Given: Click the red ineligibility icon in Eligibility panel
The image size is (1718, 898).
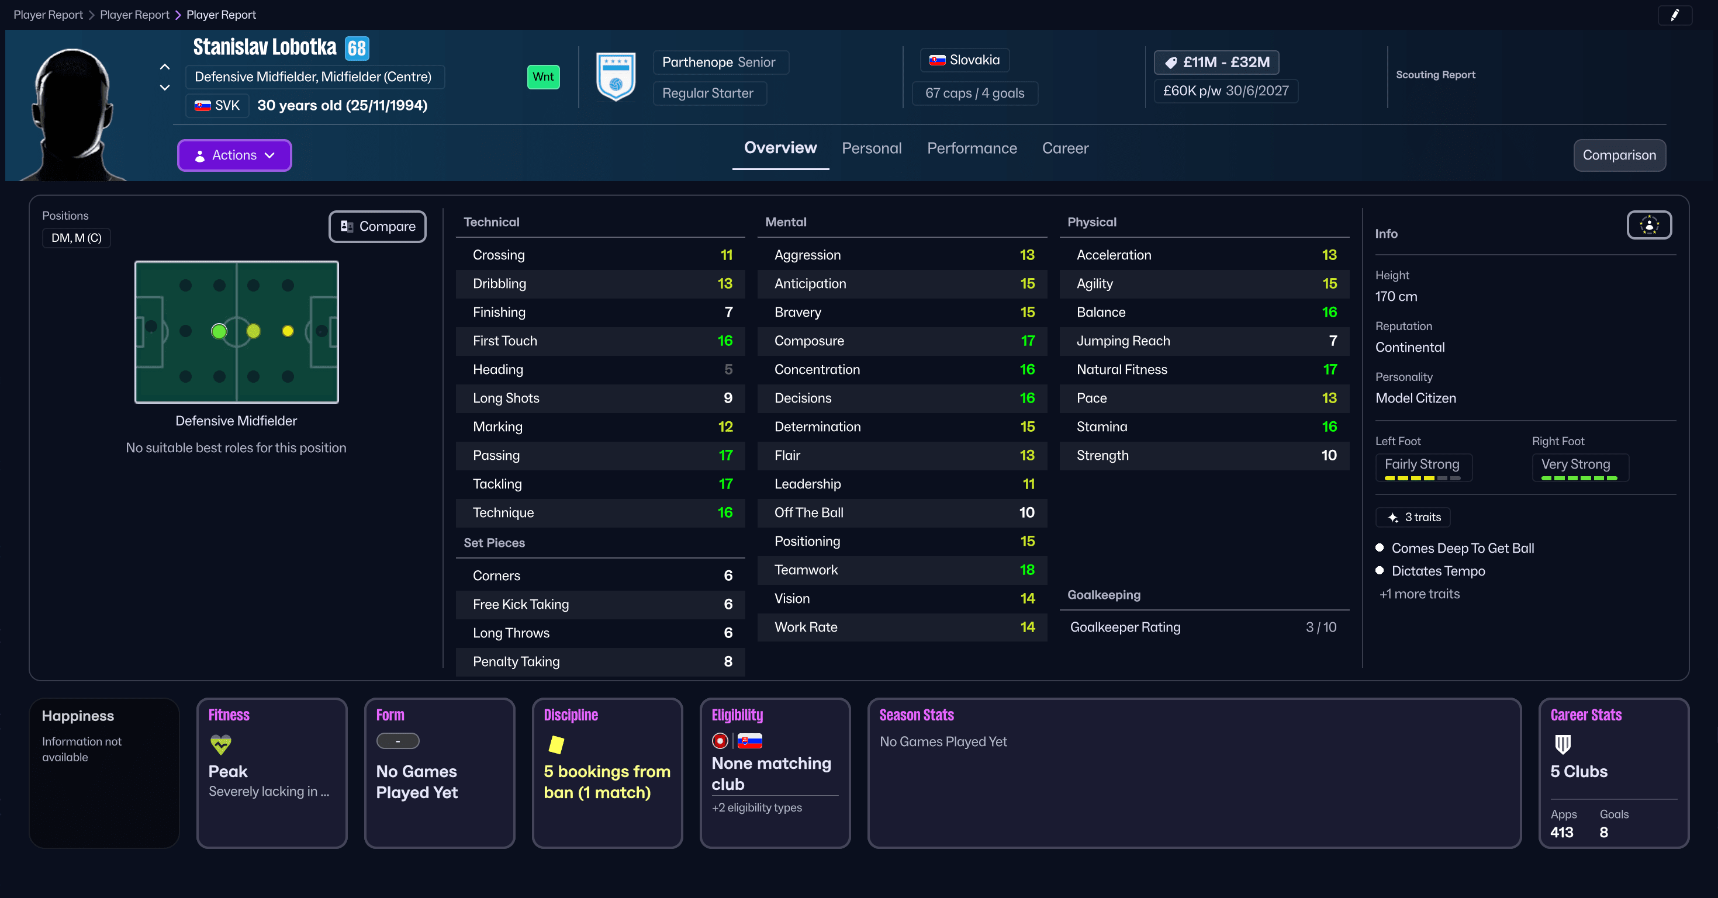Looking at the screenshot, I should (x=720, y=741).
